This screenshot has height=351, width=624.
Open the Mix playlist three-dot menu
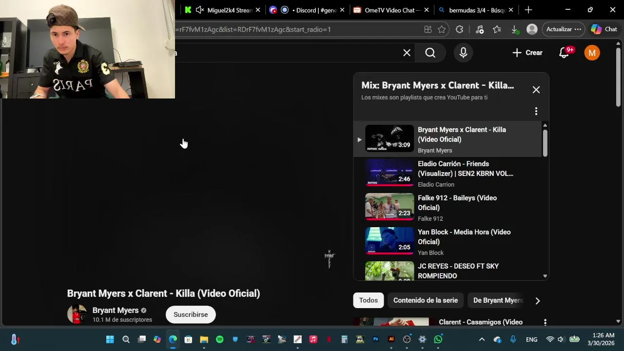(536, 111)
